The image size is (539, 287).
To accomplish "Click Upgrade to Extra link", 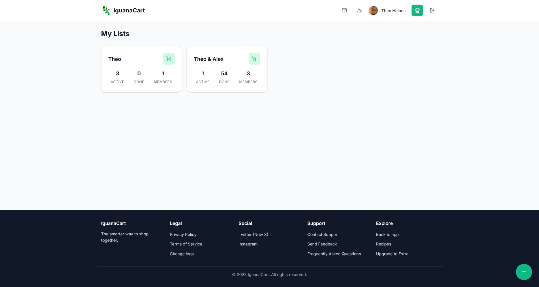I will (x=392, y=254).
